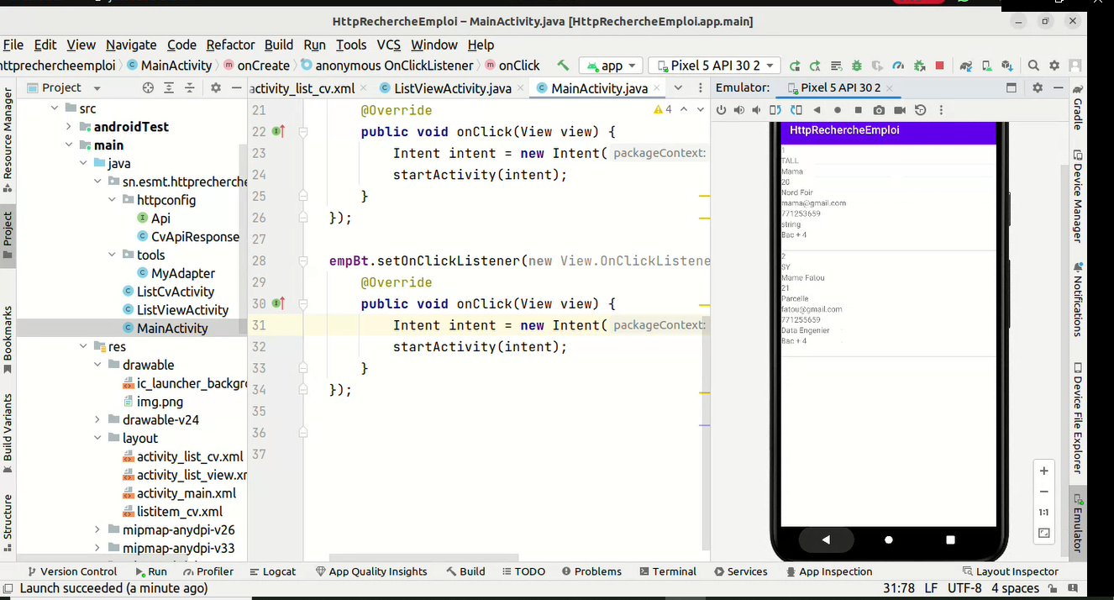The height and width of the screenshot is (600, 1114).
Task: Expand mipmap-anydpi-v26 folder
Action: coord(97,529)
